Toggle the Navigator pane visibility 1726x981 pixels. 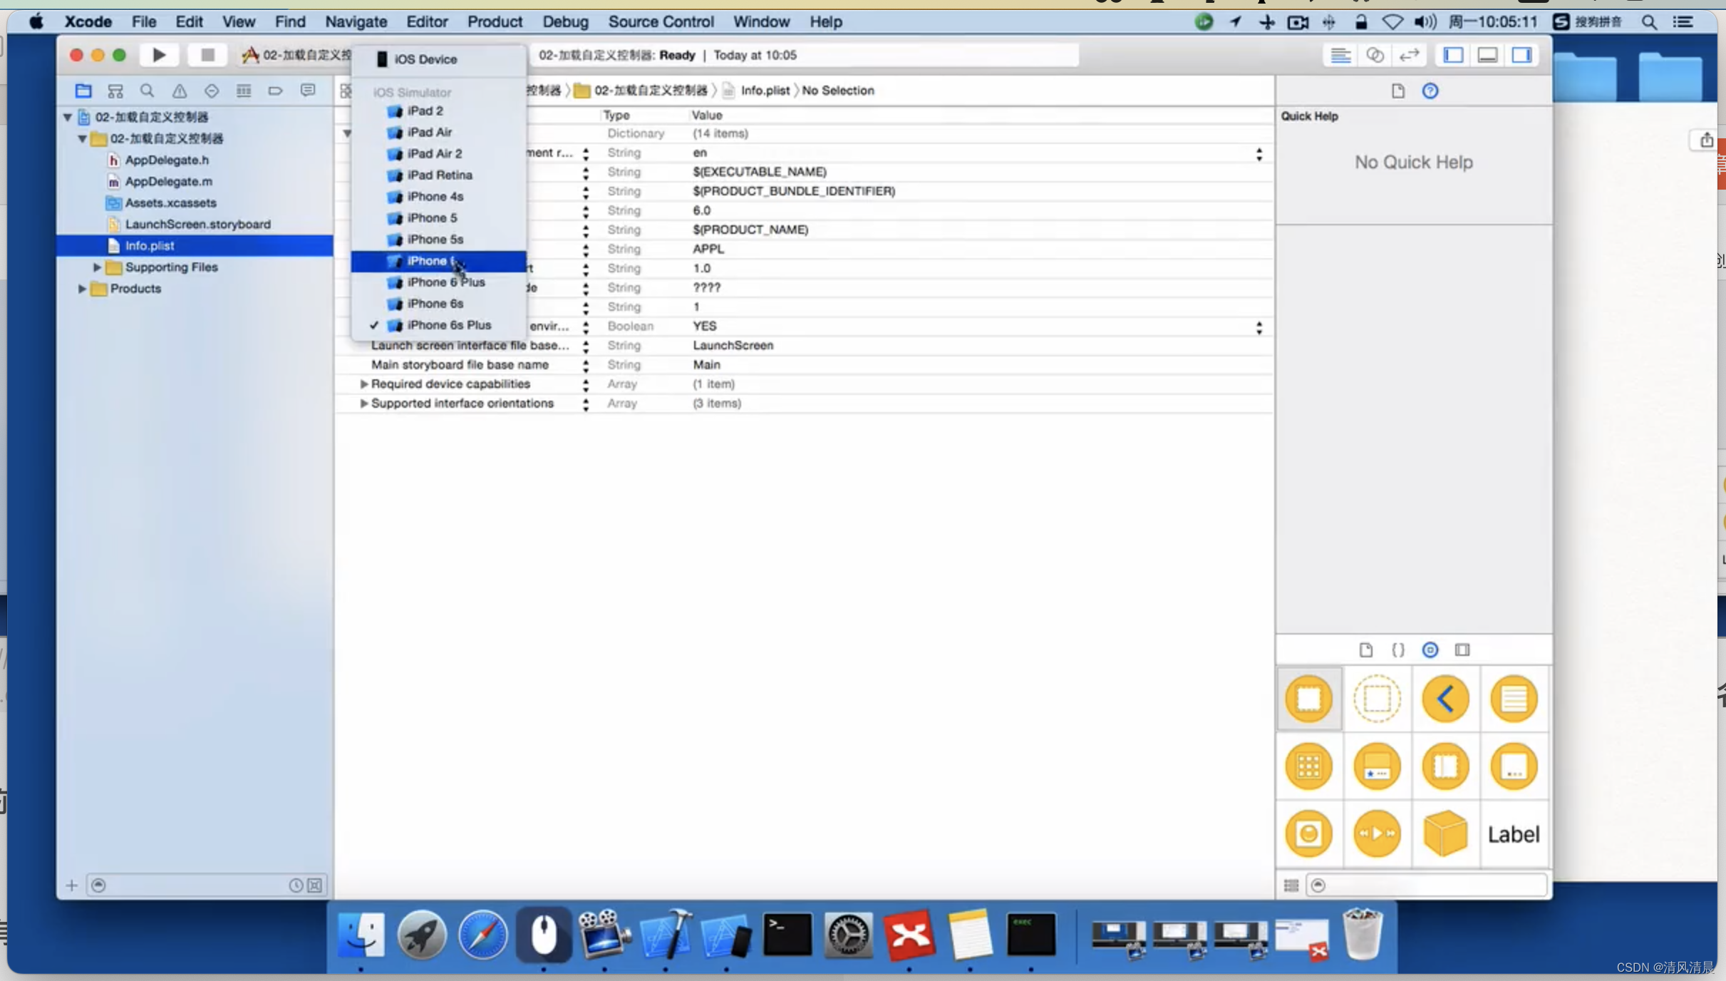point(1453,55)
